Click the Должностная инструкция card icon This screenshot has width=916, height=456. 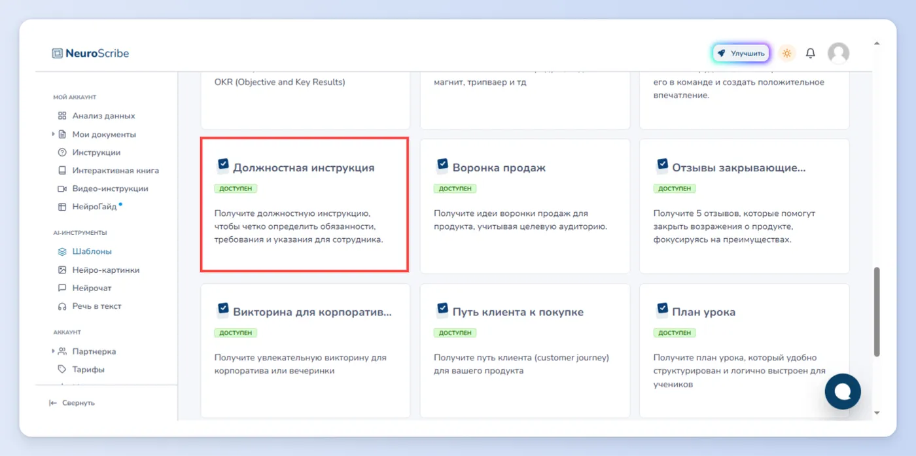click(x=222, y=166)
